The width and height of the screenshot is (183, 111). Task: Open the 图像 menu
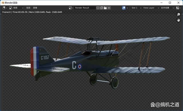[35, 8]
